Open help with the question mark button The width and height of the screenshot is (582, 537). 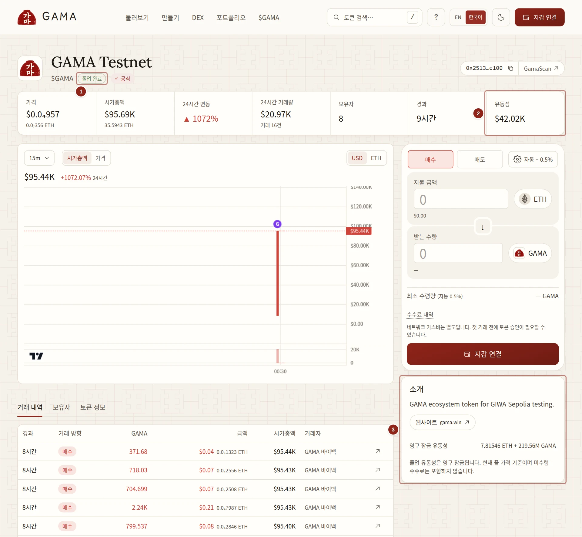point(436,17)
